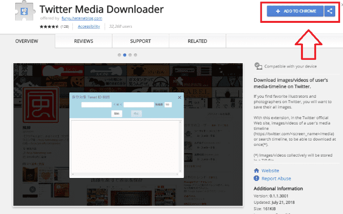Click the Size 161KiB text
The width and height of the screenshot is (343, 214).
pyautogui.click(x=265, y=209)
